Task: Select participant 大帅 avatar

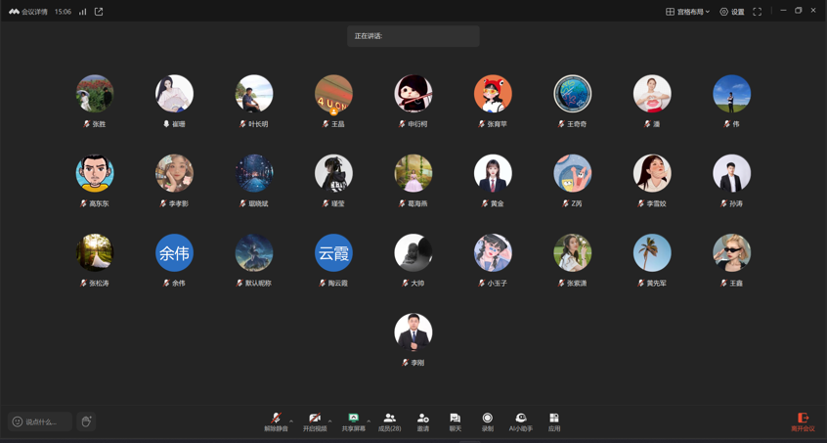Action: pos(413,252)
